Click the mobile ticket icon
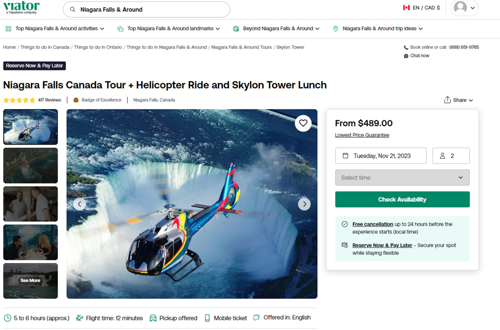The image size is (500, 330). click(208, 318)
